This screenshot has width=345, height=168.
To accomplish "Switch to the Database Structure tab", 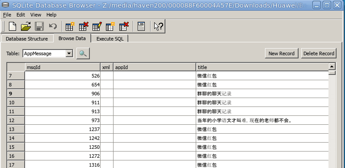I will click(27, 39).
